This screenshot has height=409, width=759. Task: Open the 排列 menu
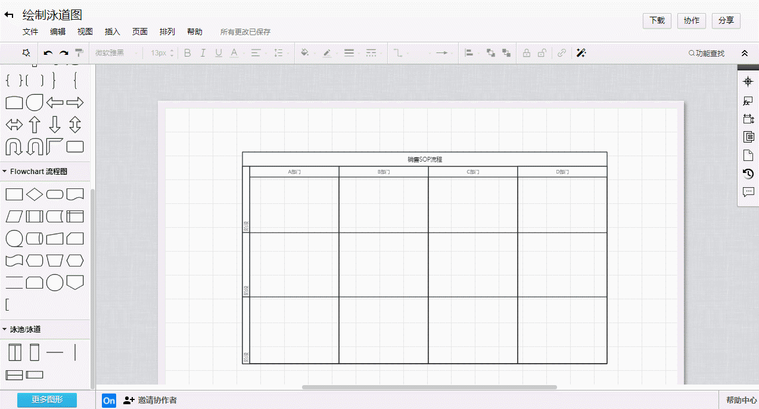pyautogui.click(x=167, y=32)
